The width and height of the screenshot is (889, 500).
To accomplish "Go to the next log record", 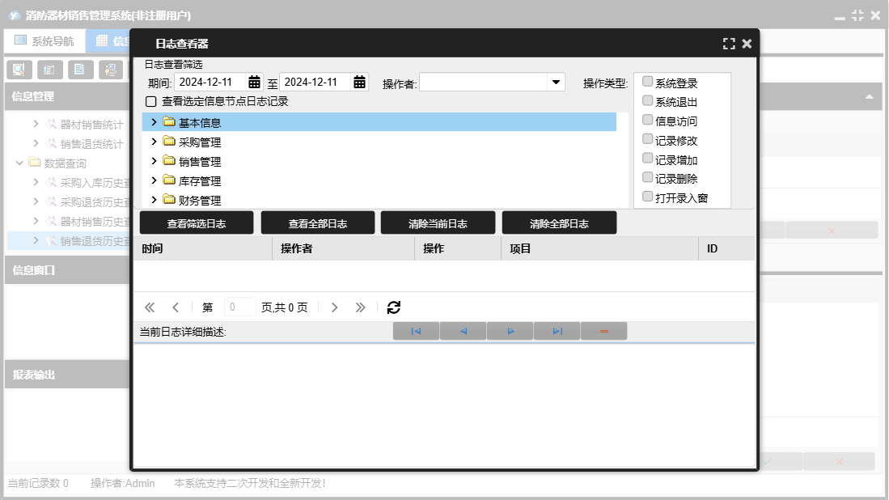I will pyautogui.click(x=510, y=332).
